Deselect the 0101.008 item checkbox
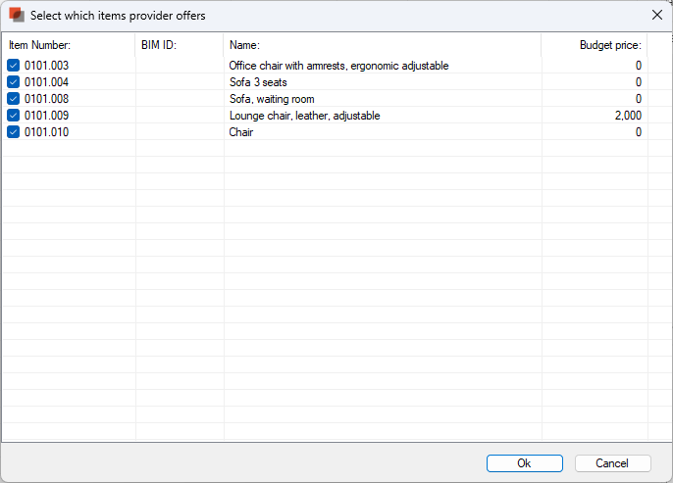673x483 pixels. tap(14, 99)
